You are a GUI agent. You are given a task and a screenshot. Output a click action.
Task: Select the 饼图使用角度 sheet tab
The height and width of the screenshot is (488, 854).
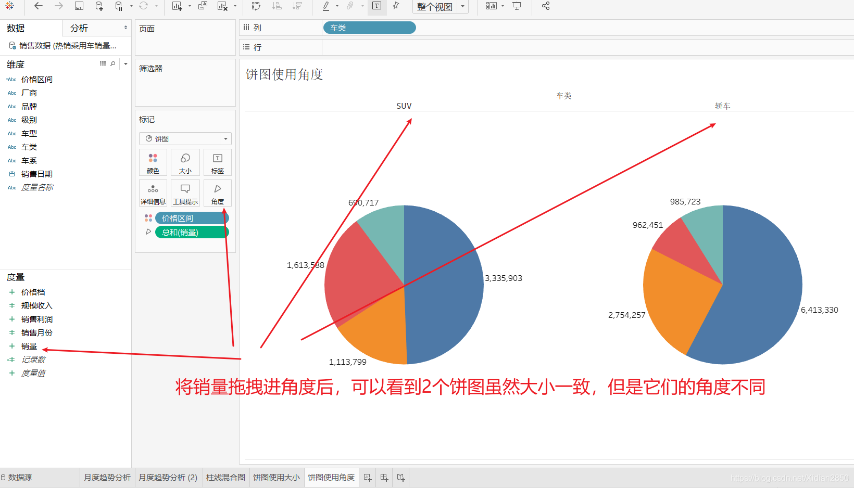(331, 477)
